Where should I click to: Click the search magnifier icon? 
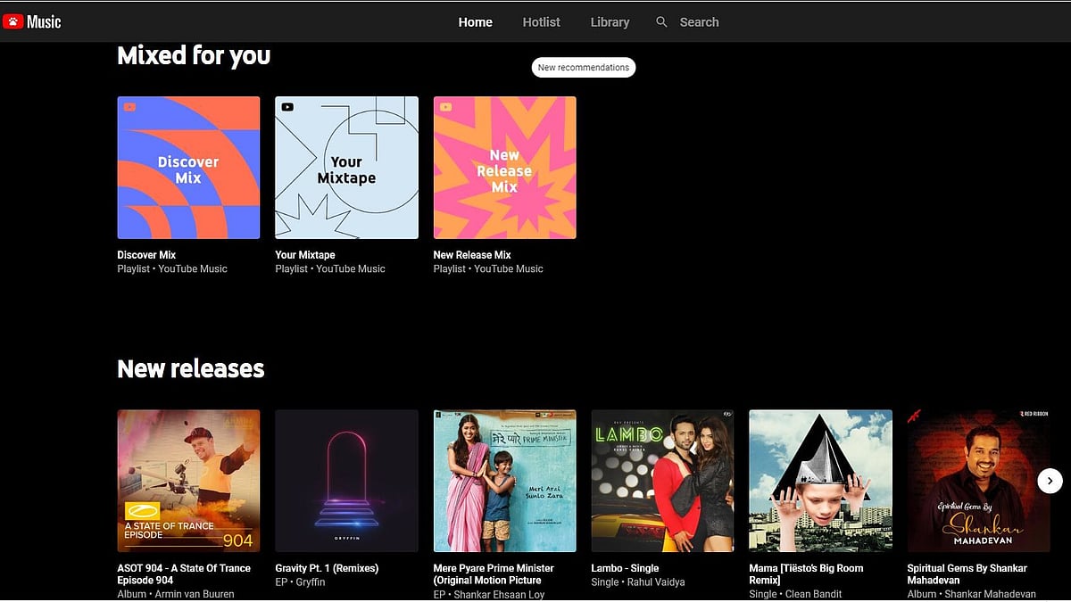[x=661, y=21]
